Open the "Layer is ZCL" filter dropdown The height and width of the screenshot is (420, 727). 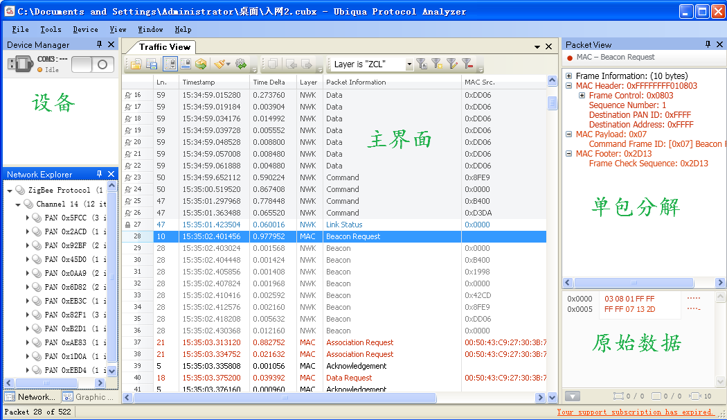[409, 64]
